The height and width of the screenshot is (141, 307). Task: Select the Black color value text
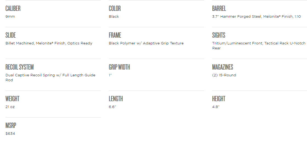[x=114, y=17]
